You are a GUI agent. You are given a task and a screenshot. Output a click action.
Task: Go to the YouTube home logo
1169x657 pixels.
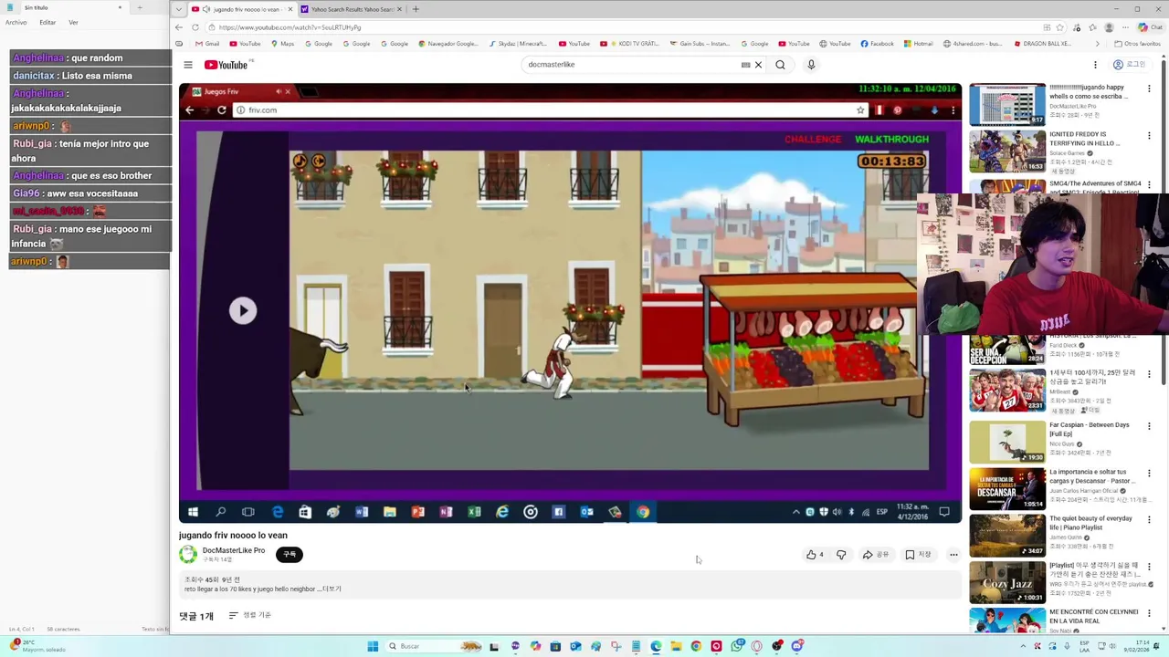(x=226, y=65)
